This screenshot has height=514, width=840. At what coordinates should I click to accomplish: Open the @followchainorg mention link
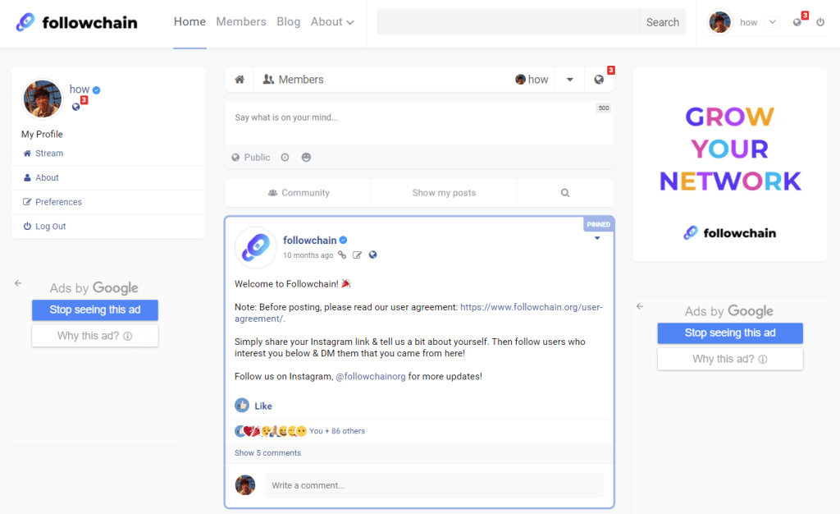(x=371, y=376)
